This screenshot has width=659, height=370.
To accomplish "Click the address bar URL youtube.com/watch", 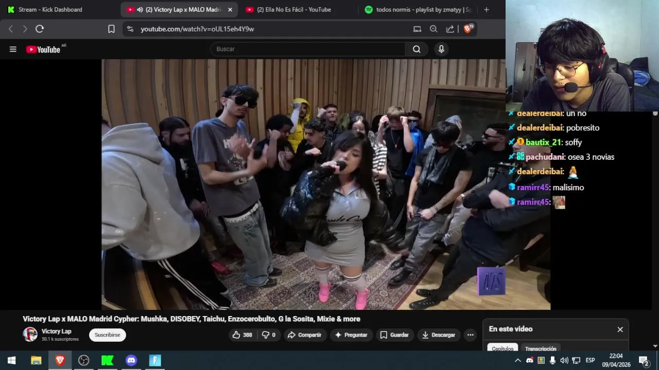I will tap(197, 29).
